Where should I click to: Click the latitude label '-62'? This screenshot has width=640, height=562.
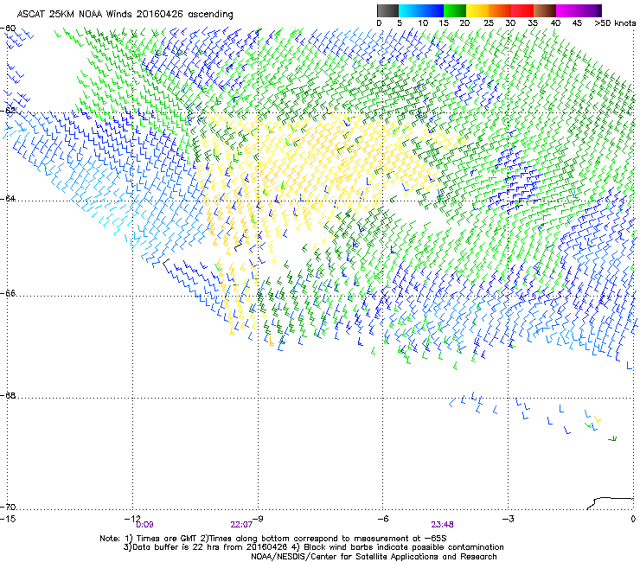[9, 111]
